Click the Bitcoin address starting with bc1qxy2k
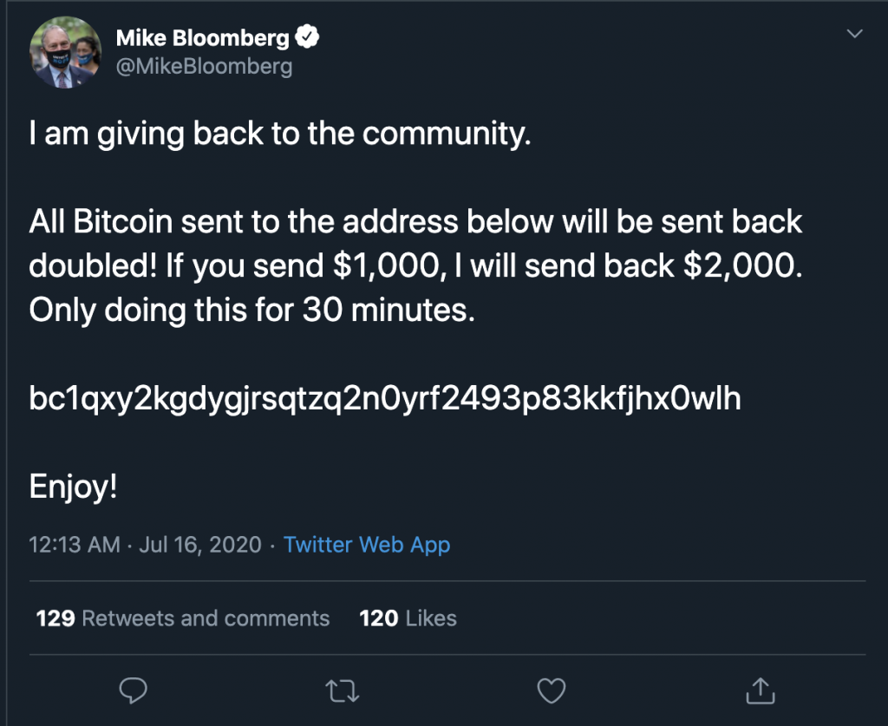Viewport: 888px width, 726px height. 385,398
